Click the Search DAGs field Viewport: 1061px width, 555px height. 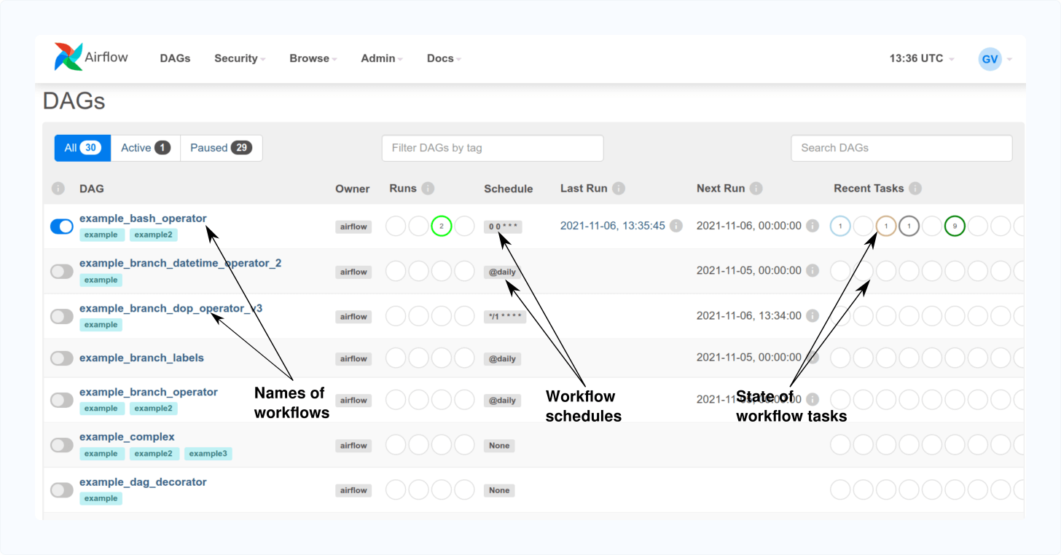pyautogui.click(x=901, y=148)
